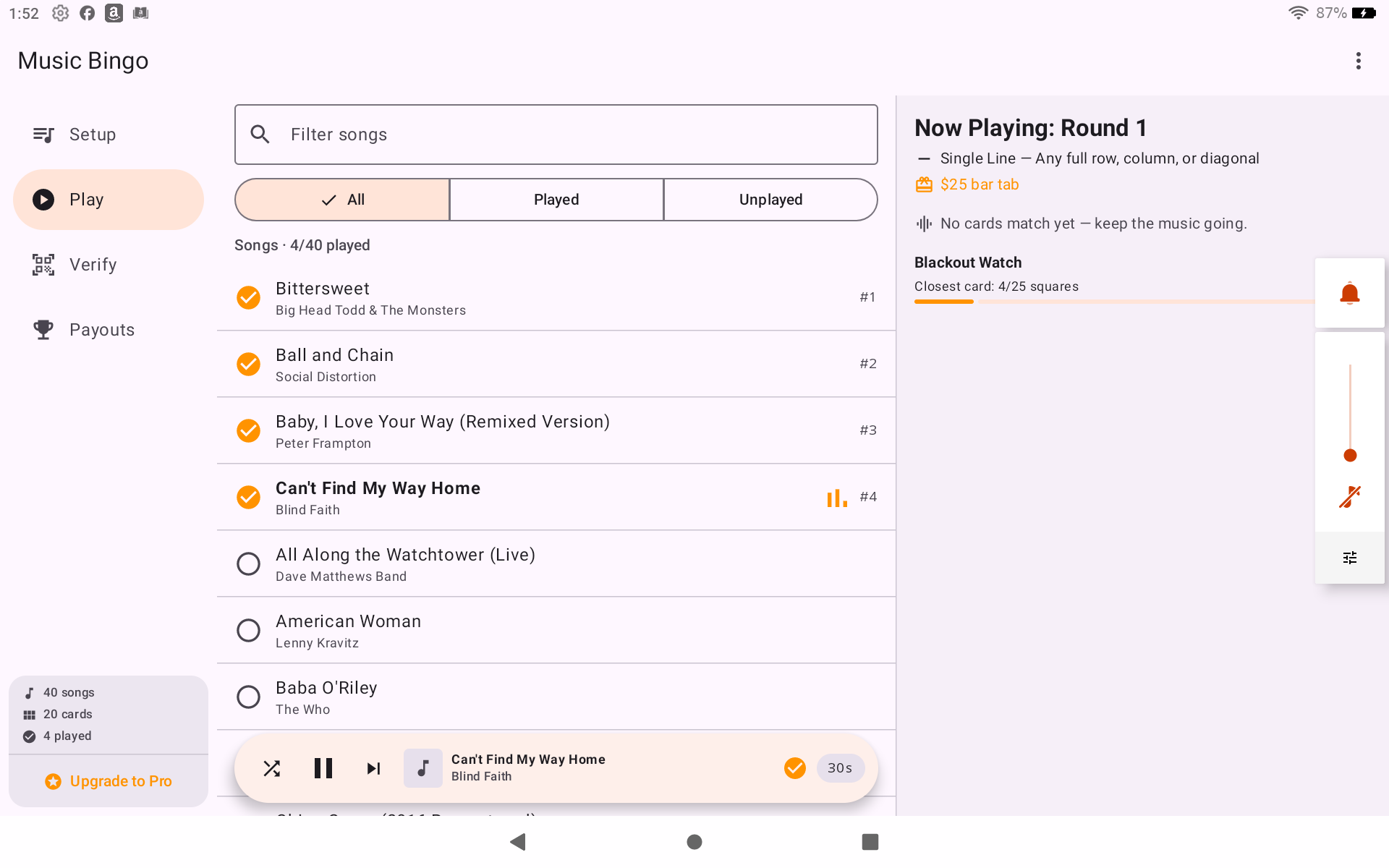This screenshot has height=868, width=1389.
Task: Click the 40 songs stat
Action: tap(69, 693)
